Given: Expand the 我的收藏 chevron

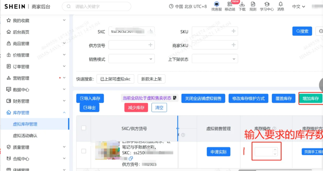Looking at the screenshot, I should (64, 20).
